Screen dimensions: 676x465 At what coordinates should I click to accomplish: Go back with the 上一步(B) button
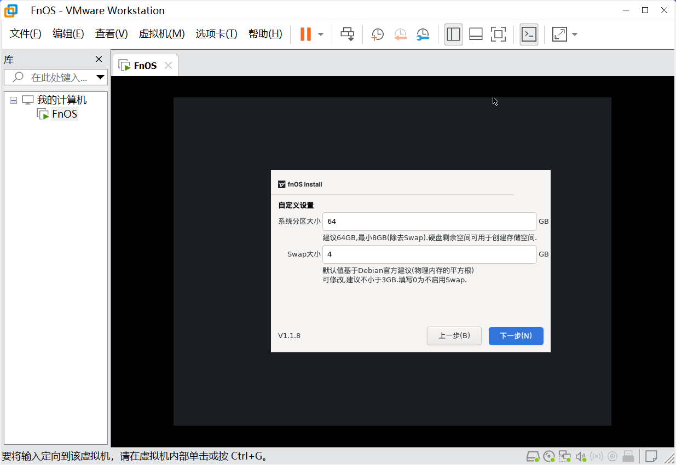point(454,336)
